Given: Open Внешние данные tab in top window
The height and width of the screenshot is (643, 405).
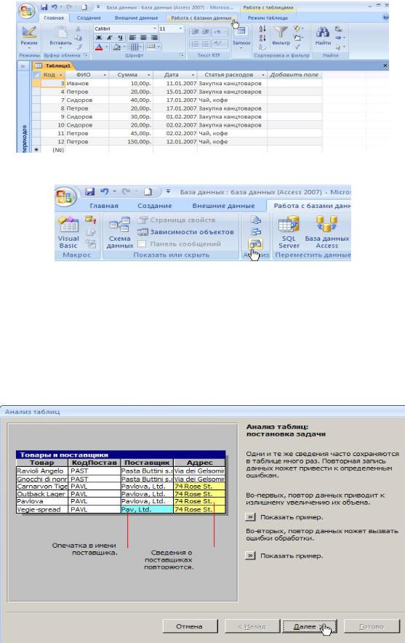Looking at the screenshot, I should tap(136, 18).
